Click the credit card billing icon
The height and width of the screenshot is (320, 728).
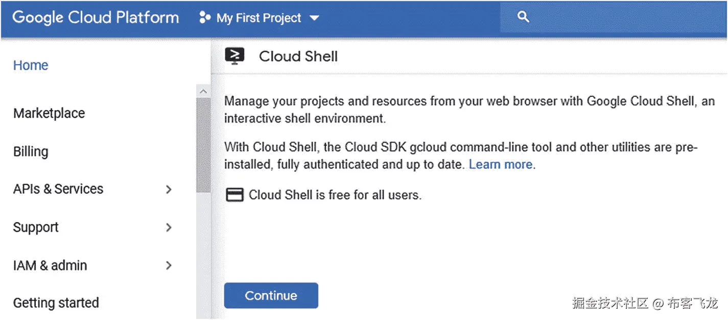[234, 195]
